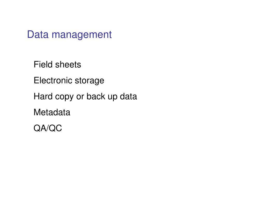Click the 'Metadata' list item

point(52,112)
